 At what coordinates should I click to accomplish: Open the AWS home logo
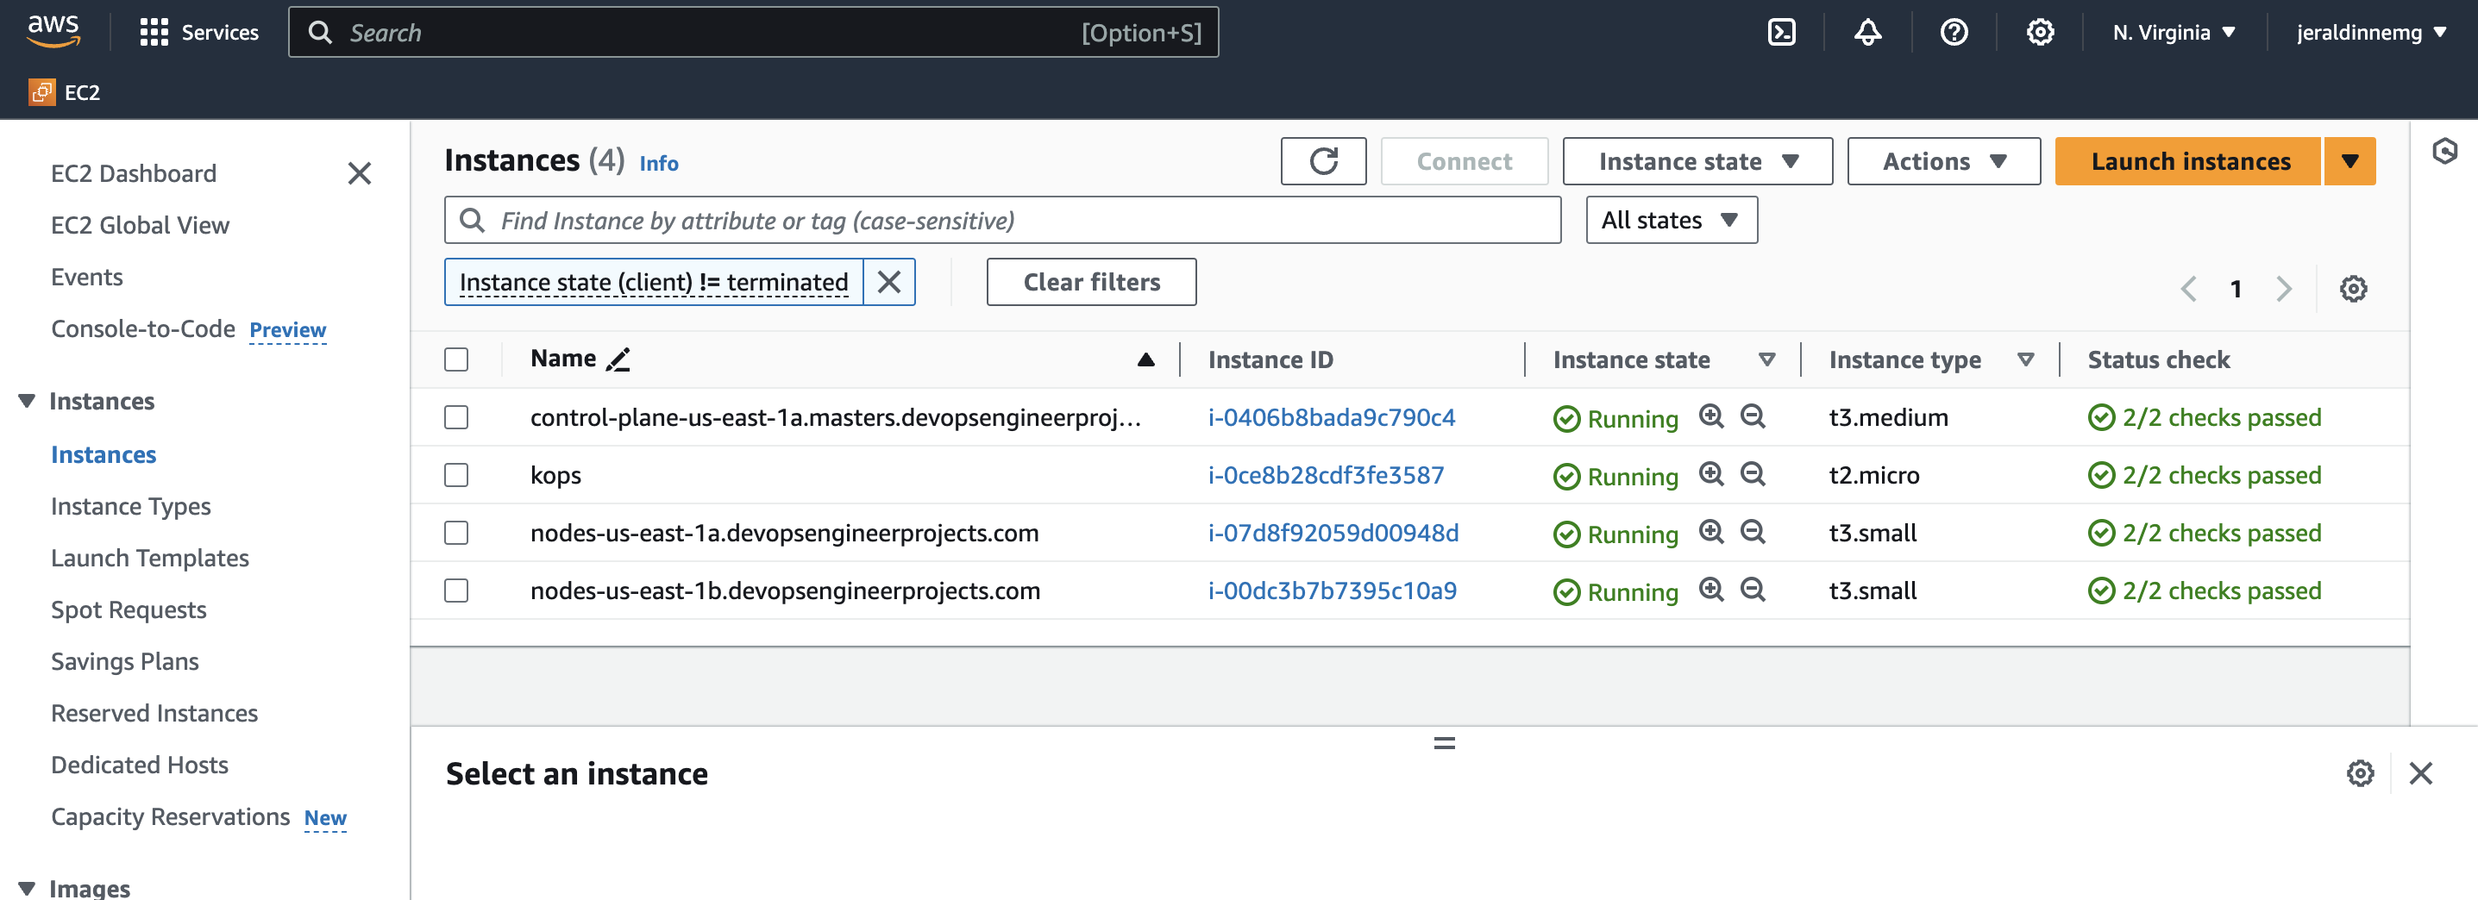(53, 31)
